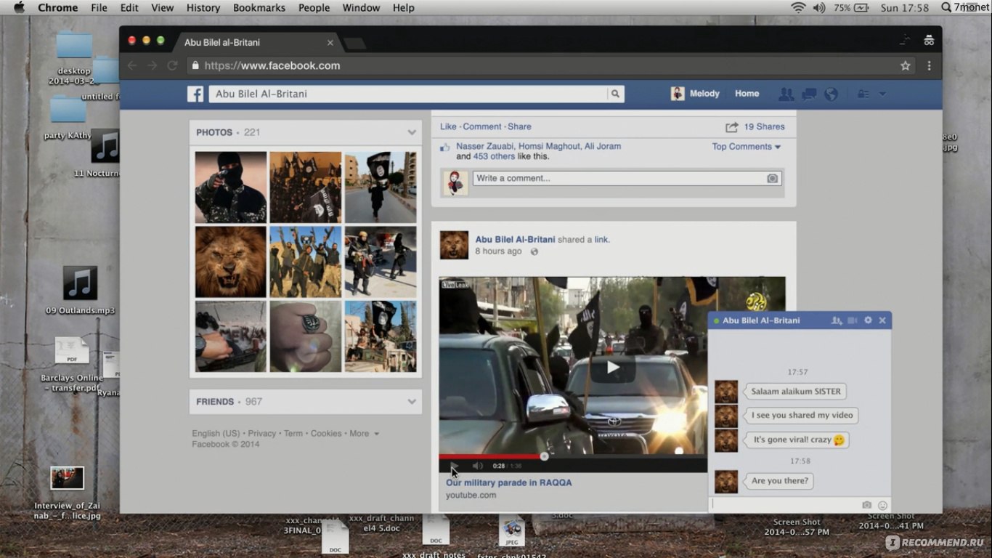Select the Abu Bilel al-Britani browser tab
992x558 pixels.
click(254, 42)
